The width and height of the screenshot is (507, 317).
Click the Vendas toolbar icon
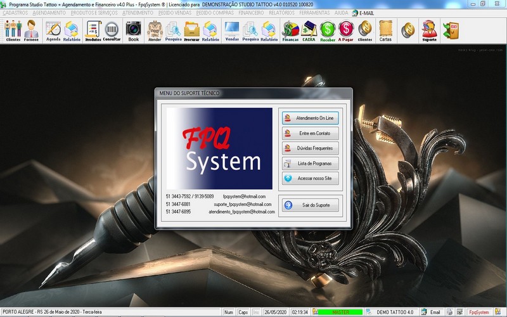point(232,30)
